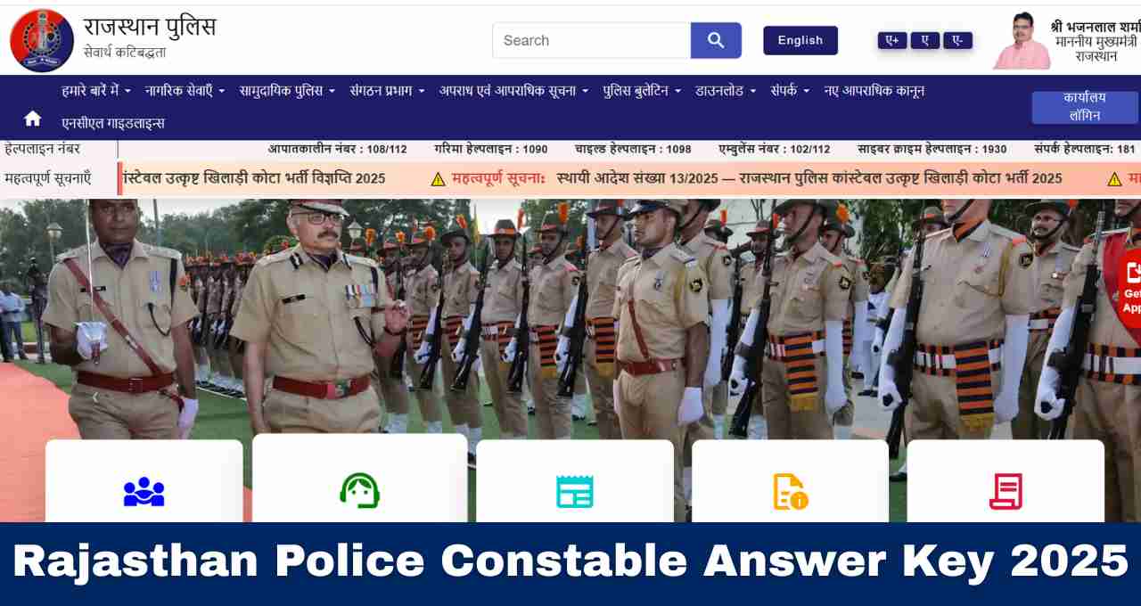Open the एनसीएल गाइडलाइन्स menu item
1141x606 pixels.
(x=113, y=123)
